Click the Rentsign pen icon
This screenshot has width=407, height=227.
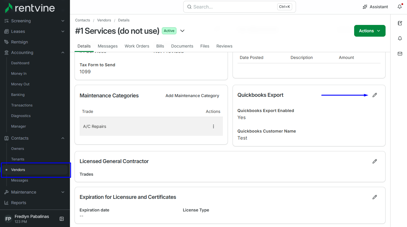point(6,42)
